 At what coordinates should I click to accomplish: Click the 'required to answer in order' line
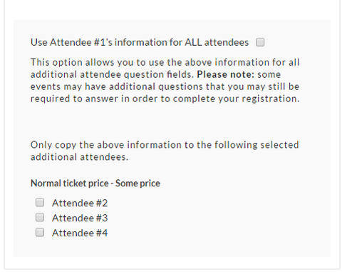coord(165,99)
